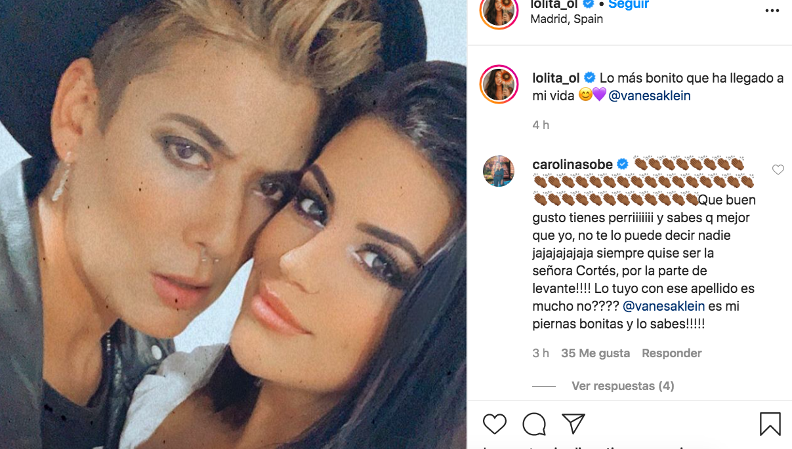Click lolita_ol avatar in the post header
792x449 pixels.
[499, 10]
